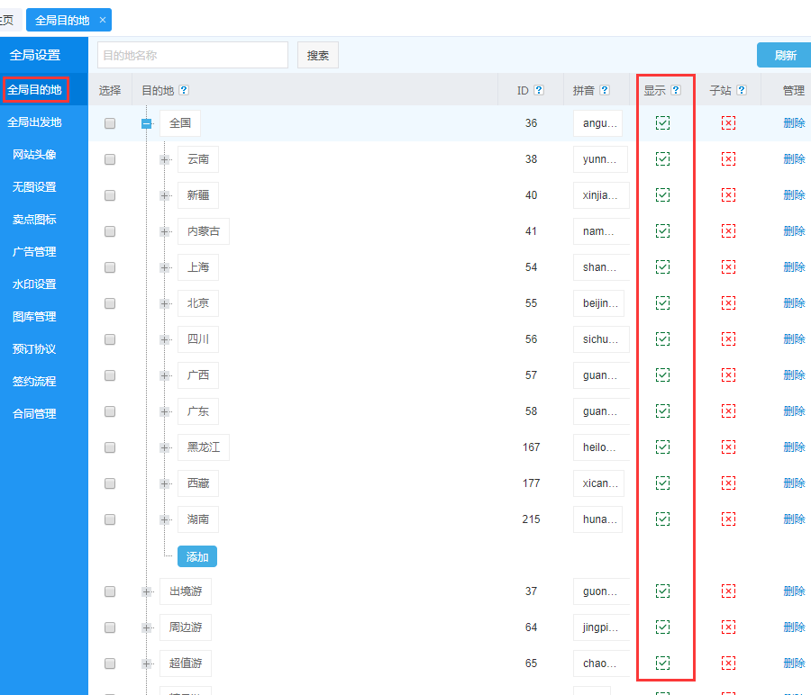Toggle 显示 status icon for 广东 row

tap(663, 411)
